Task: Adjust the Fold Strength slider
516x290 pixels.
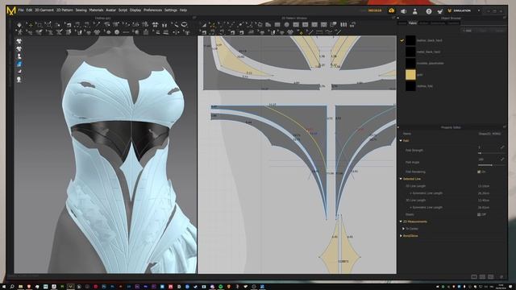Action: tap(491, 153)
